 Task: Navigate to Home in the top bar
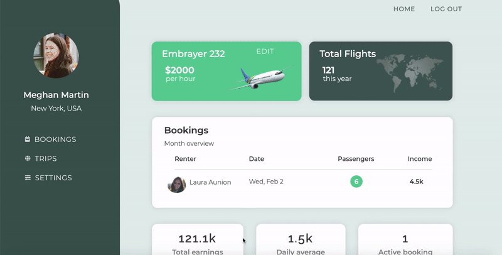(x=404, y=9)
